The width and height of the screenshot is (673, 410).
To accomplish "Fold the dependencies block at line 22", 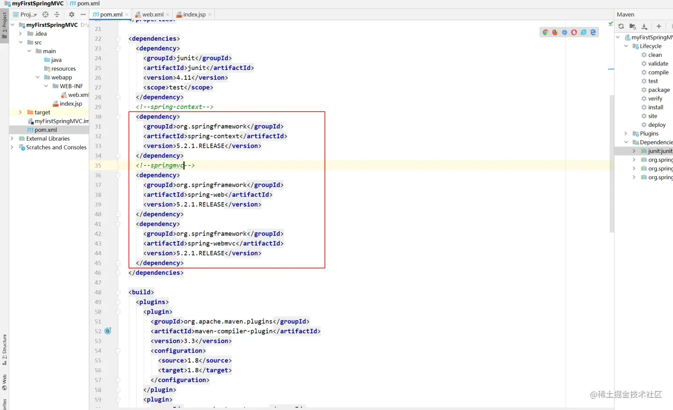I will [118, 39].
